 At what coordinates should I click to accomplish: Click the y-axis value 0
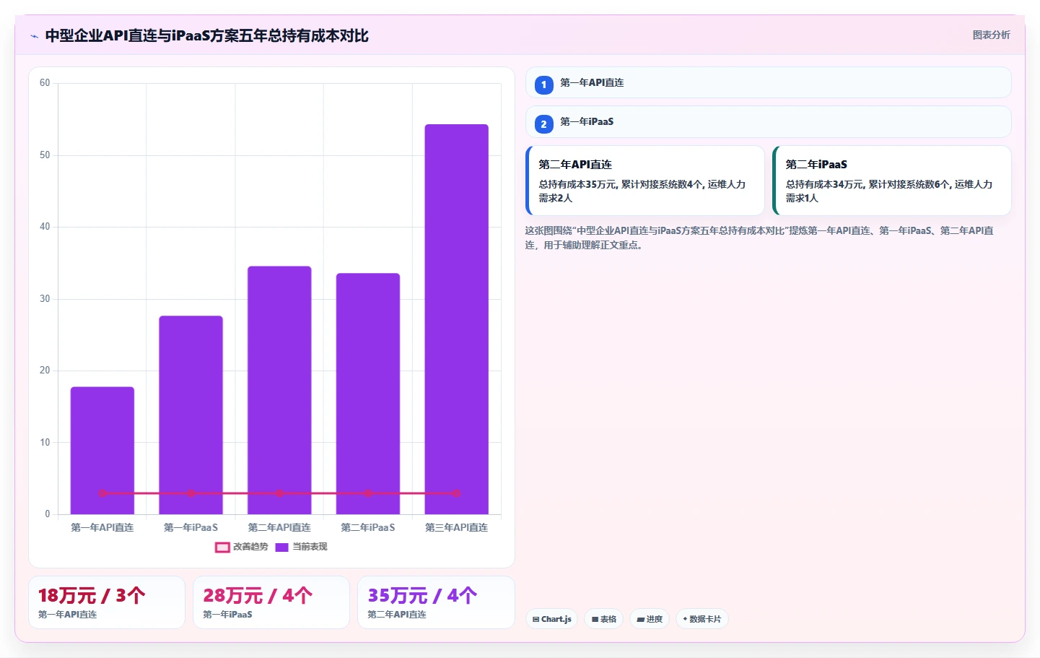(x=48, y=514)
